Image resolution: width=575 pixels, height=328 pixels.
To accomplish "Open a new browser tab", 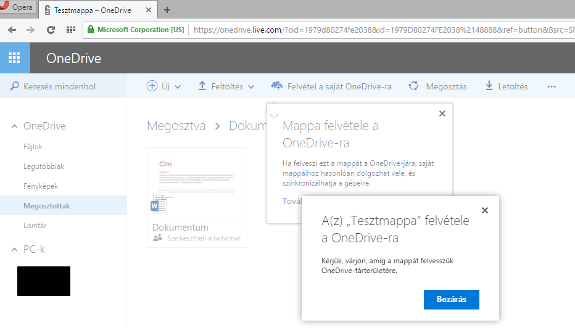I will pos(167,10).
